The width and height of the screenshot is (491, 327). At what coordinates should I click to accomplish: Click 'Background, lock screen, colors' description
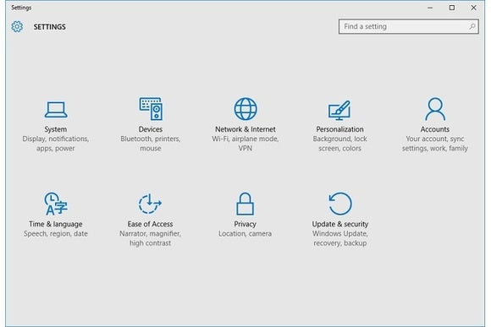coord(339,144)
